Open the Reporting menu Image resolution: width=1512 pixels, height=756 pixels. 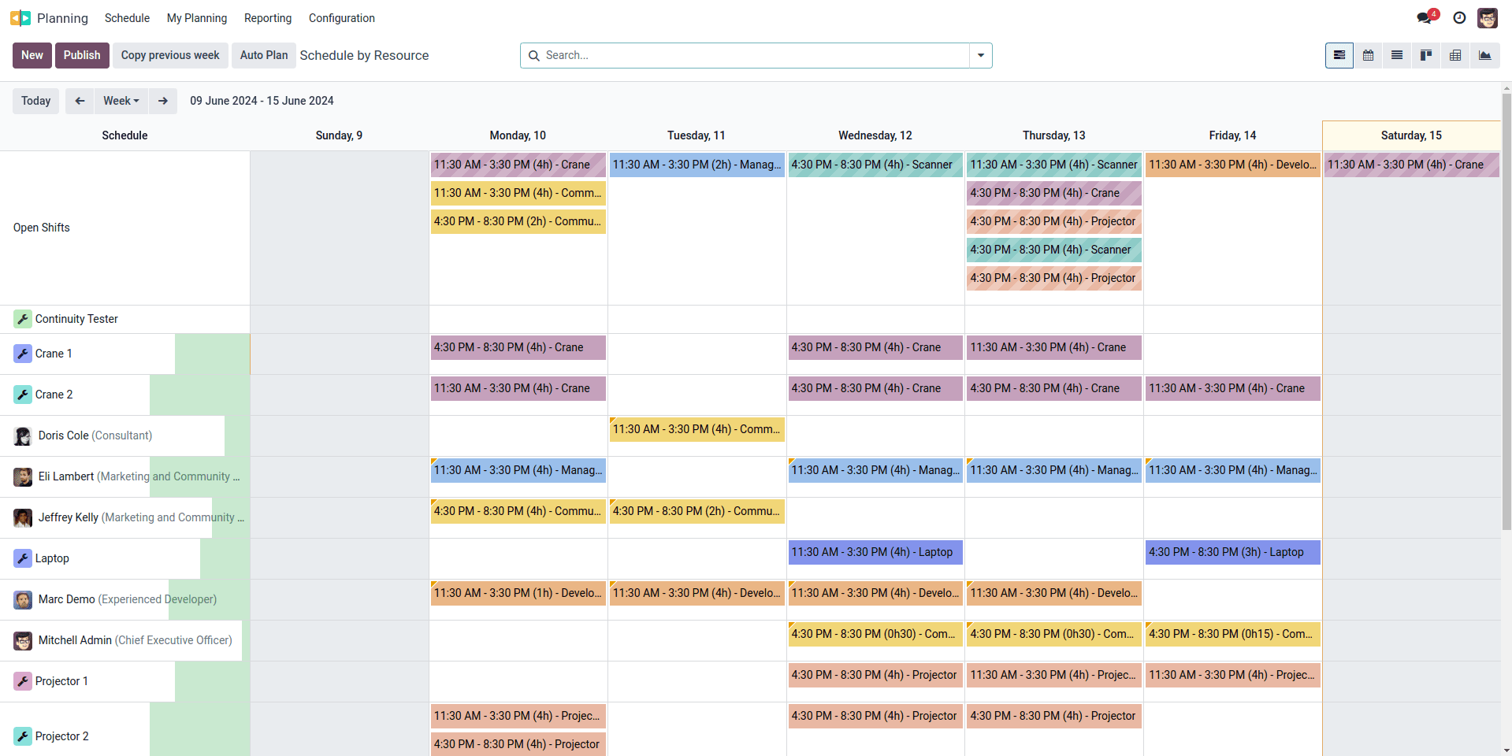click(267, 17)
